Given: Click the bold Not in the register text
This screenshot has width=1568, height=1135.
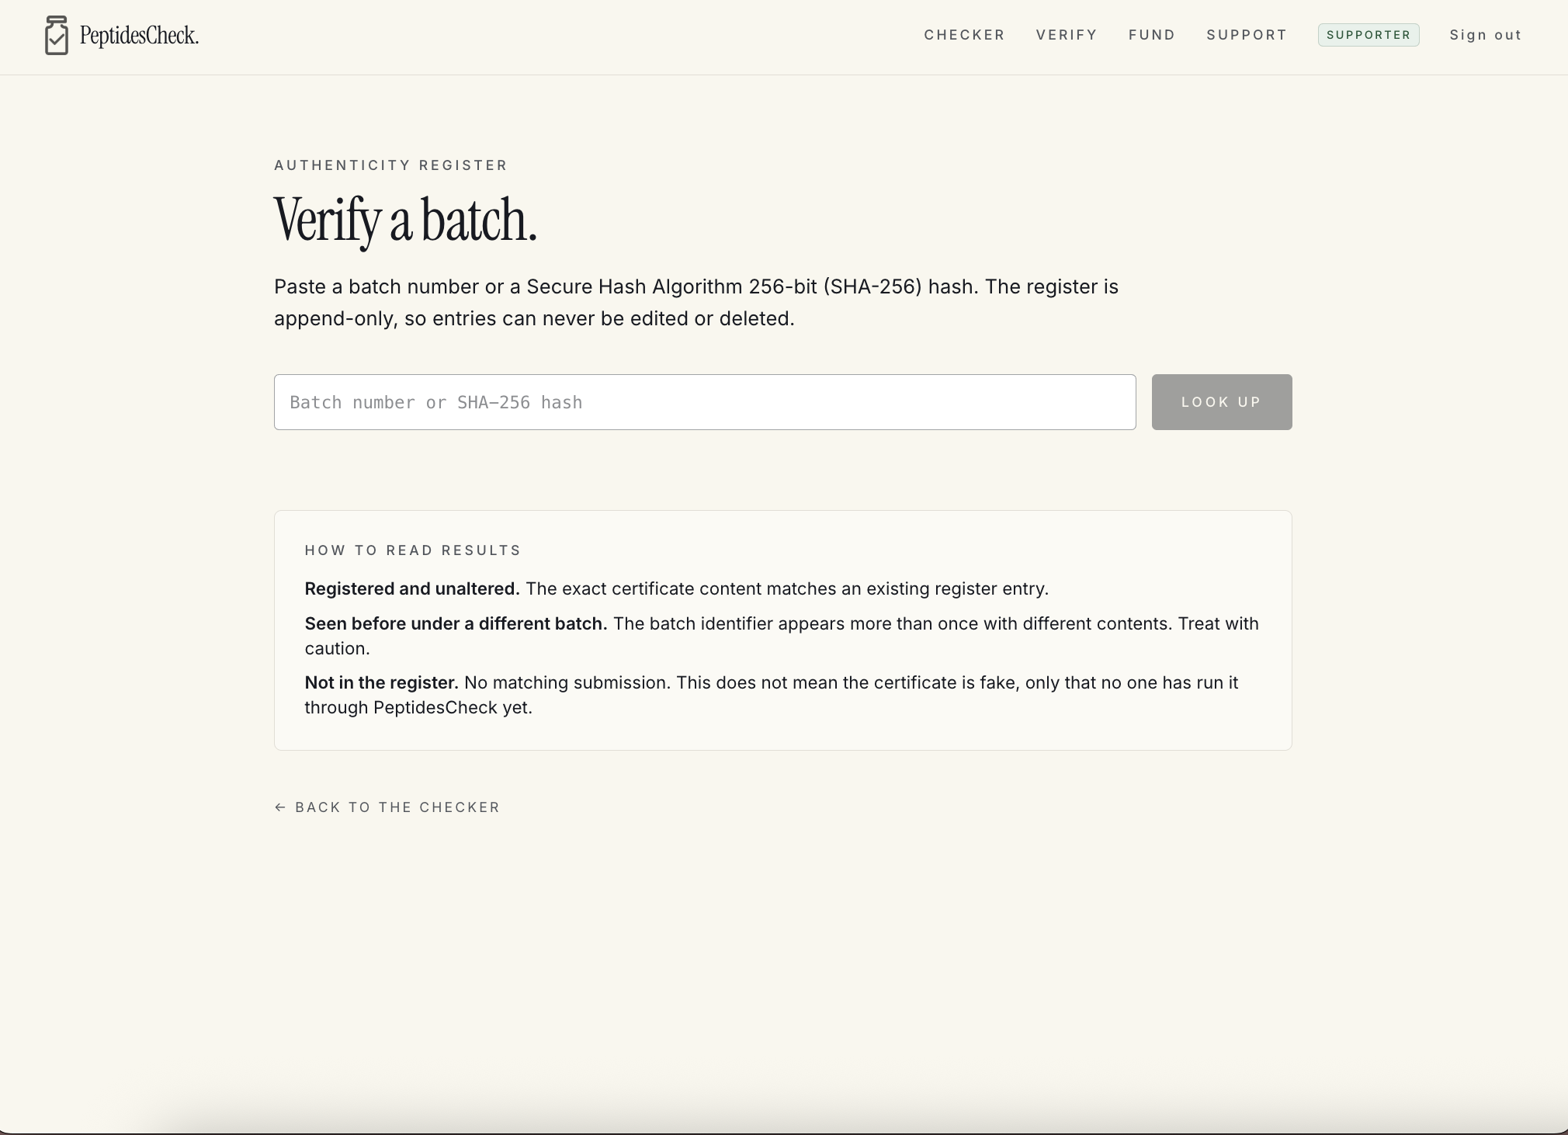Looking at the screenshot, I should (381, 682).
